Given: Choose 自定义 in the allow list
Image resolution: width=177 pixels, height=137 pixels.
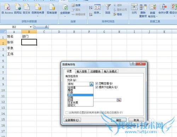Looking at the screenshot, I should [80, 105].
